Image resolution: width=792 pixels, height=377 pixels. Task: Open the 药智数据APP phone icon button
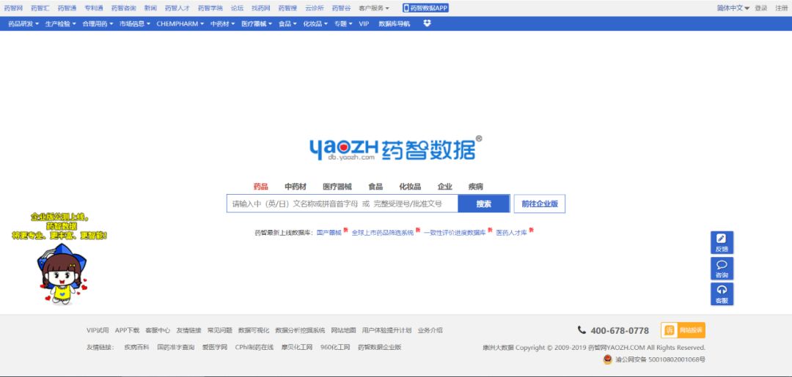pyautogui.click(x=425, y=8)
